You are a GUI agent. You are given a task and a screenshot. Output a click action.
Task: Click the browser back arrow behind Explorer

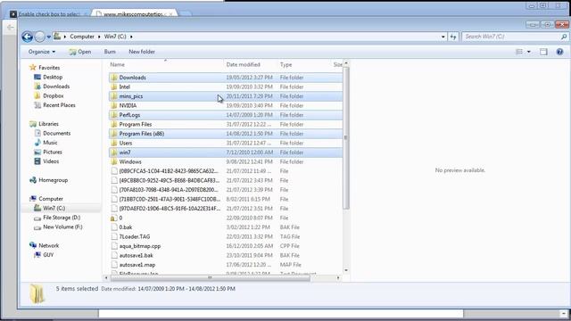(11, 27)
